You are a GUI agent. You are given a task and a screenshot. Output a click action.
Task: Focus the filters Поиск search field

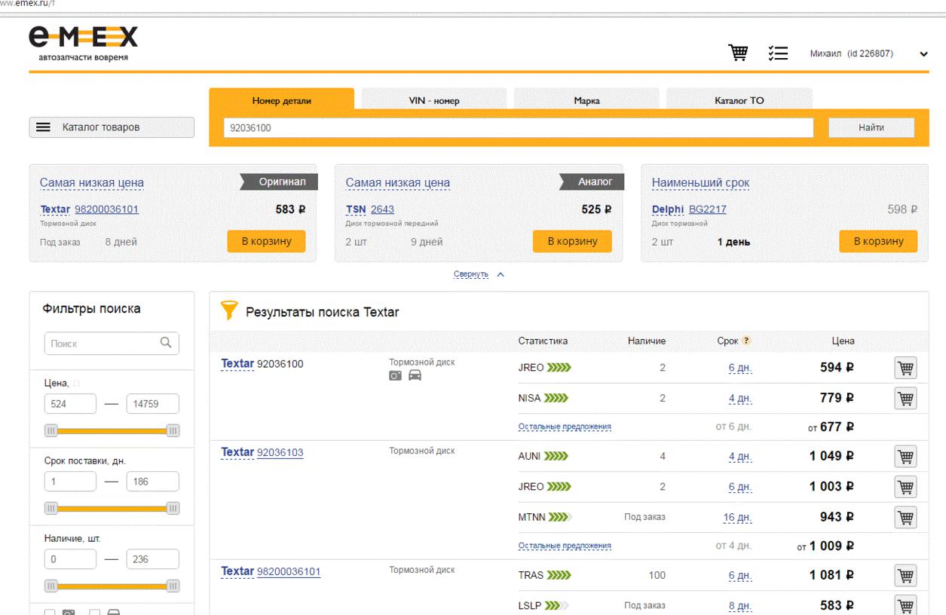[x=112, y=343]
